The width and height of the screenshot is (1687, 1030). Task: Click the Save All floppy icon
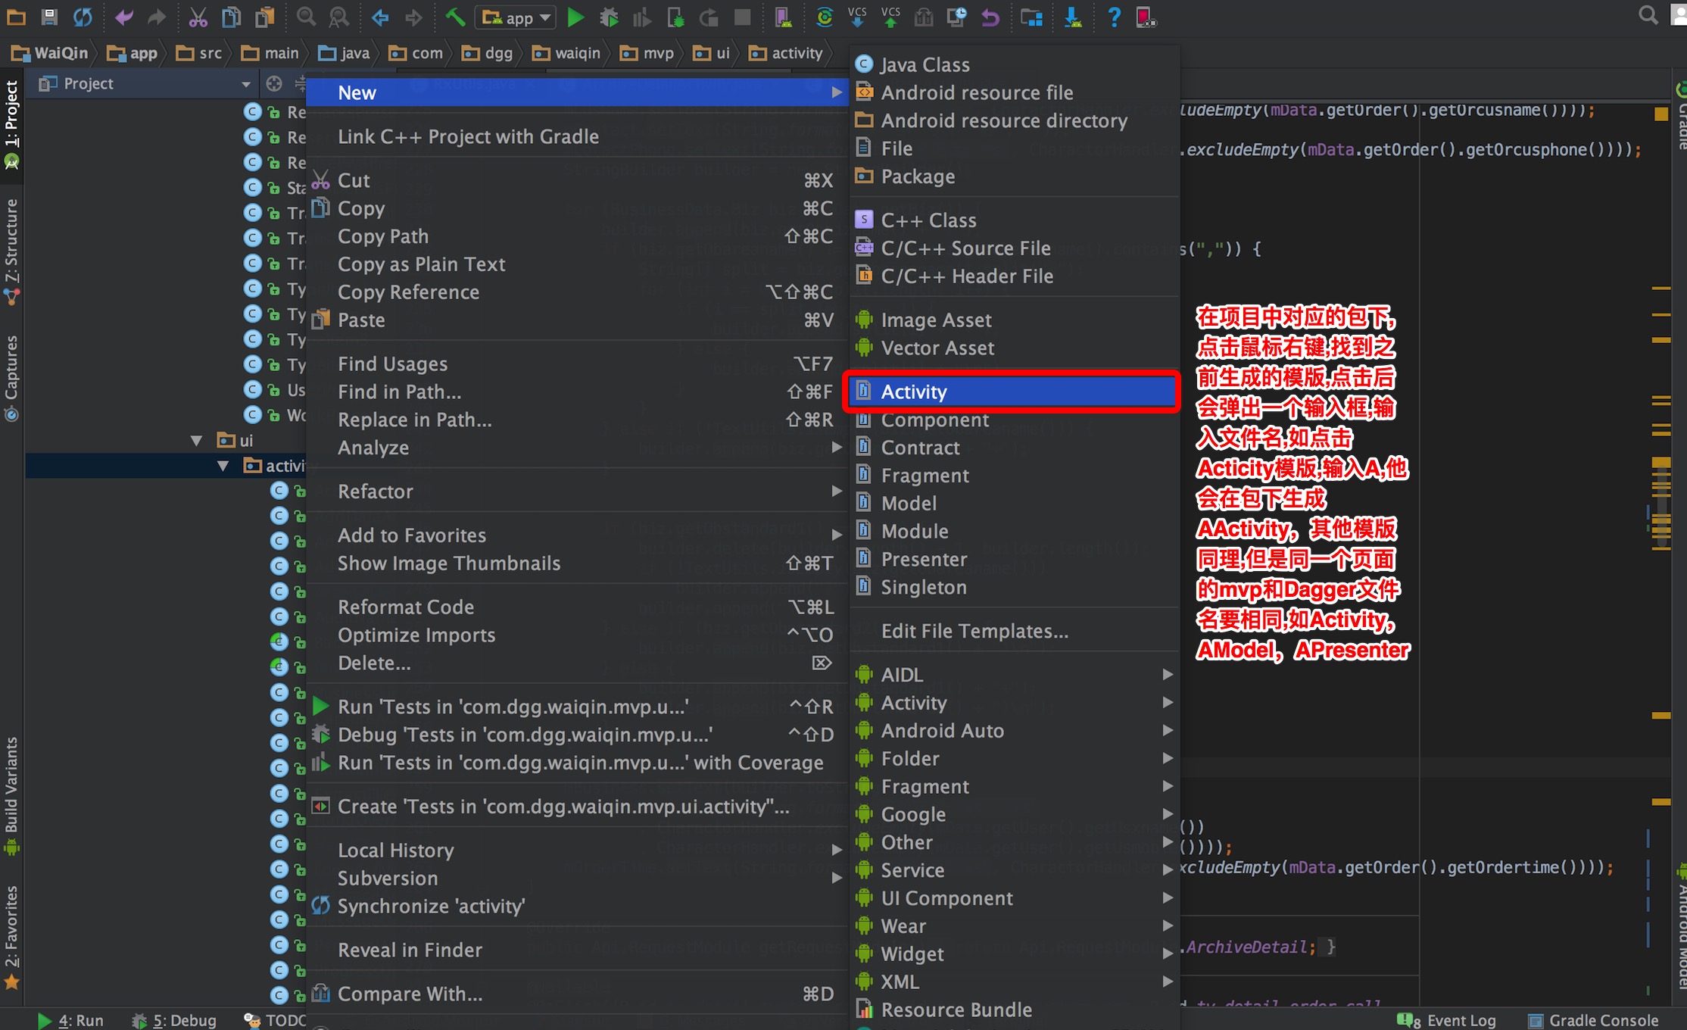(49, 17)
